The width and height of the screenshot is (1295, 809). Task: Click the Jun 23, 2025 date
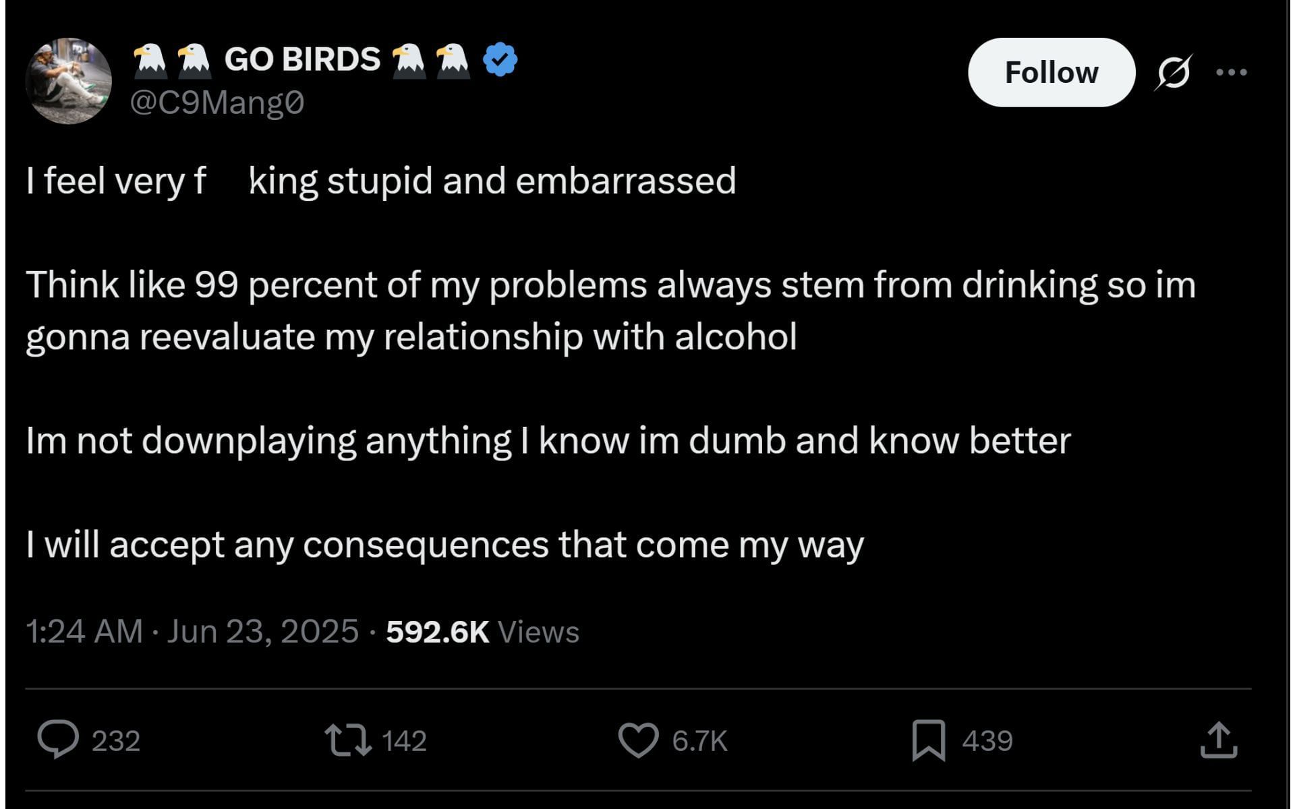[x=262, y=632]
